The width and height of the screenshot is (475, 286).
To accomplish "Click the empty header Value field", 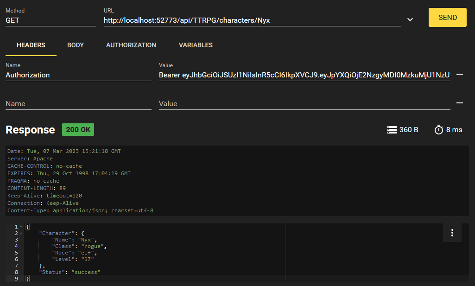I will point(304,104).
